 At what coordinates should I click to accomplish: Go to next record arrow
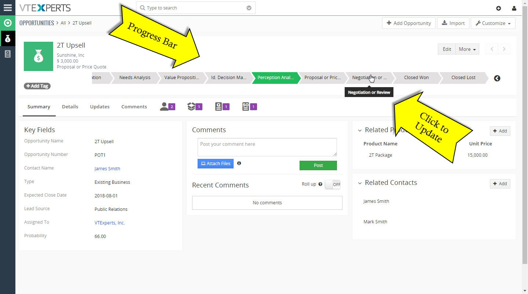[504, 49]
